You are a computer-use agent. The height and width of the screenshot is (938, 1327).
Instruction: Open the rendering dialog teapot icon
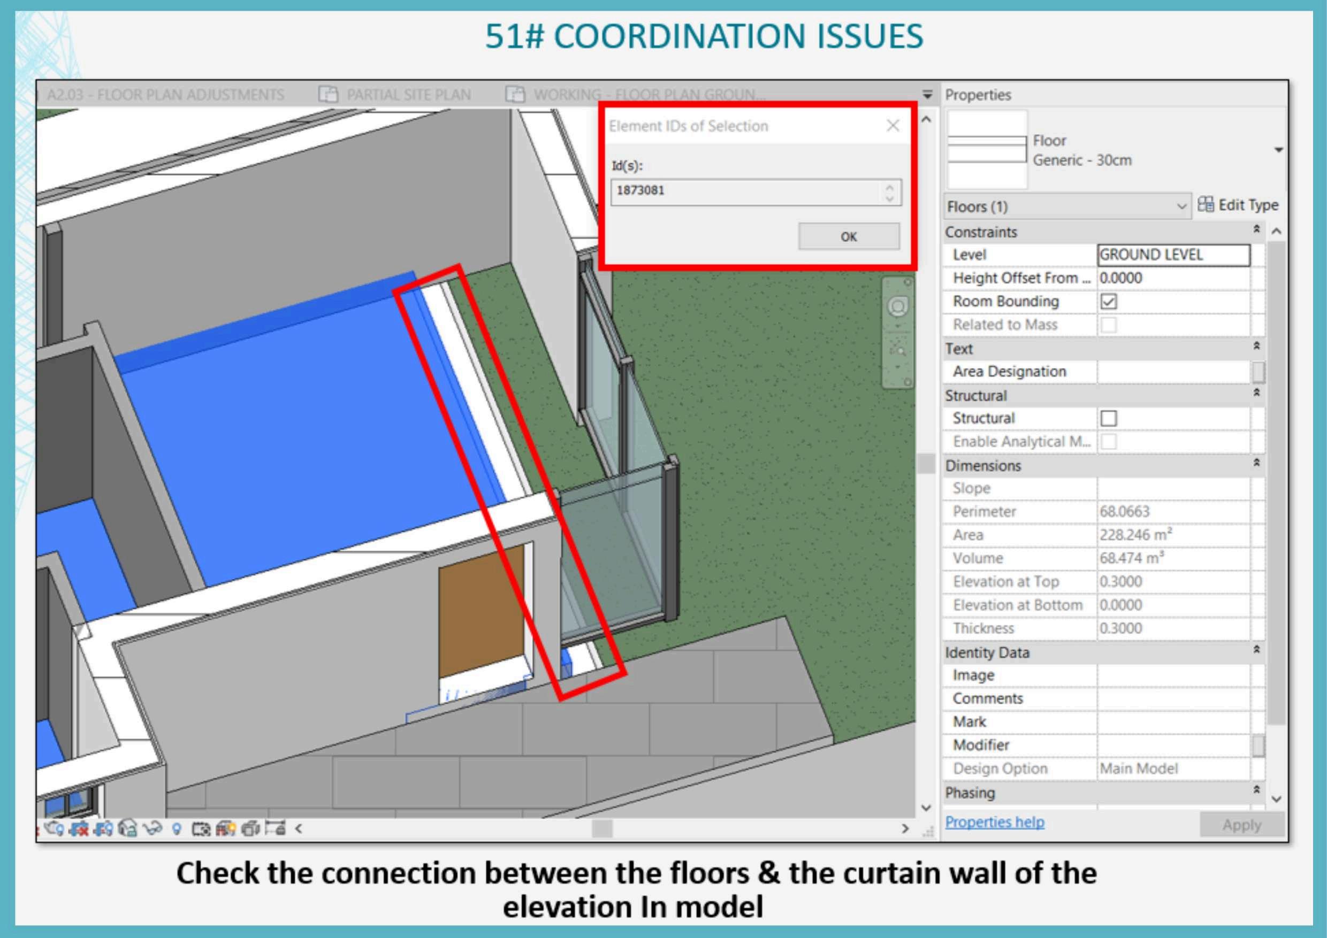pyautogui.click(x=54, y=829)
